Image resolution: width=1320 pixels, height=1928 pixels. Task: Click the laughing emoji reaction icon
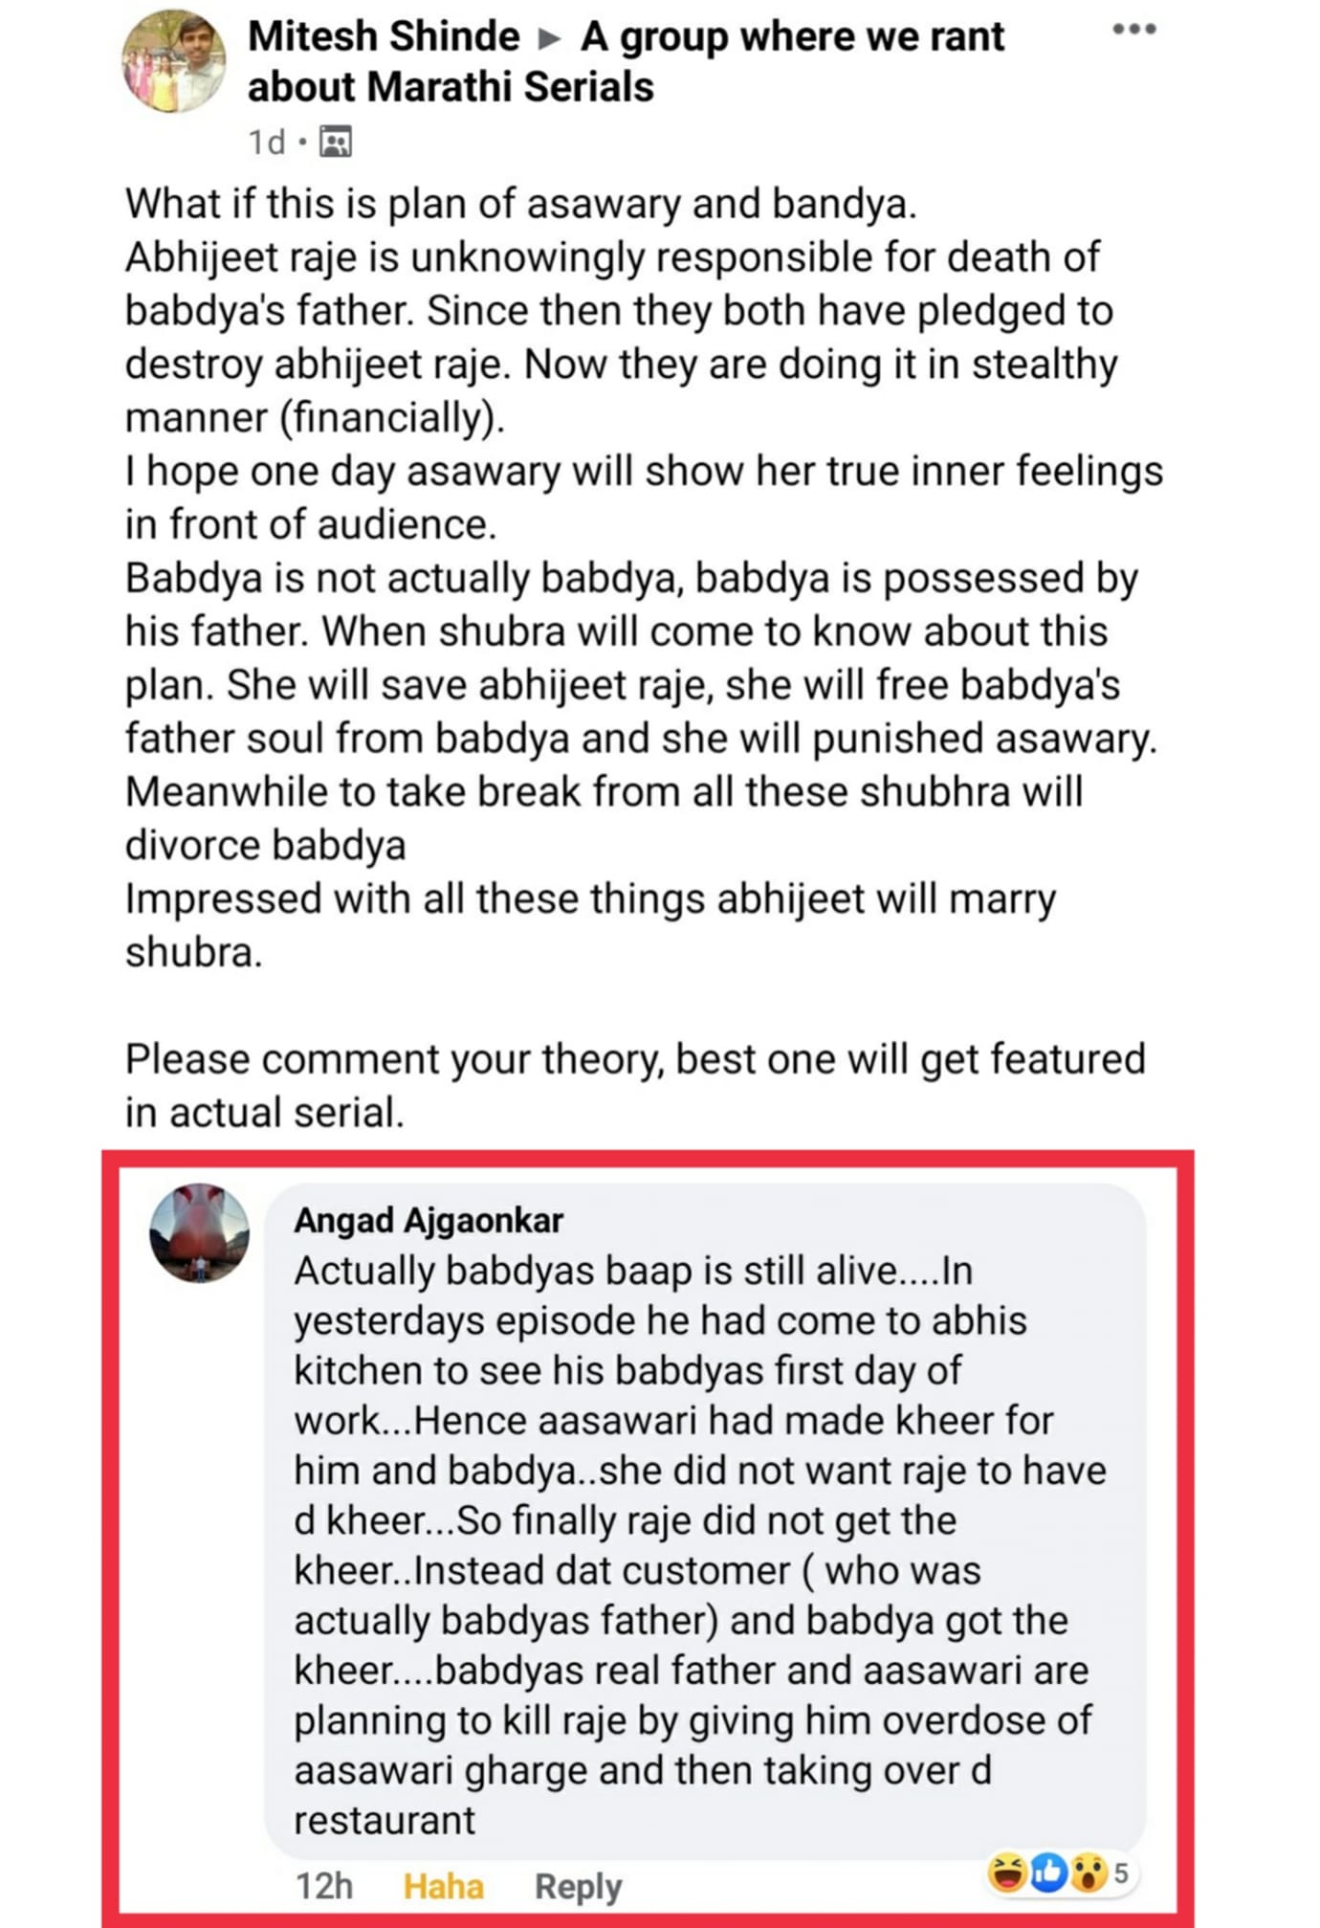1007,1873
